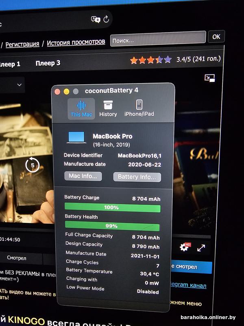Screen dimensions: 244x326
Task: Minimize the coconutBattery window with yellow button
Action: [66, 91]
